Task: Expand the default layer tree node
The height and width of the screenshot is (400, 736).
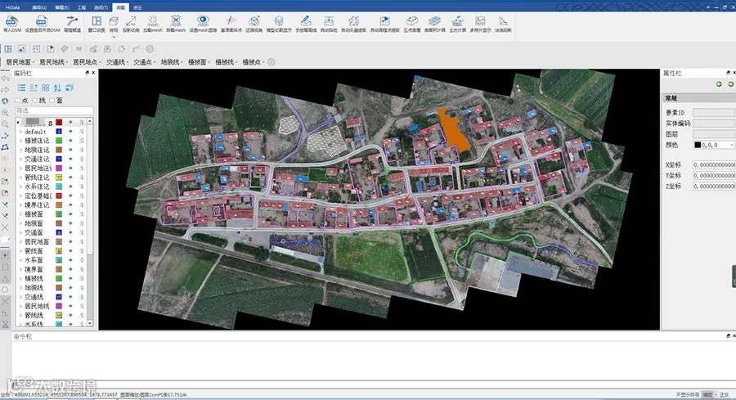Action: click(20, 132)
